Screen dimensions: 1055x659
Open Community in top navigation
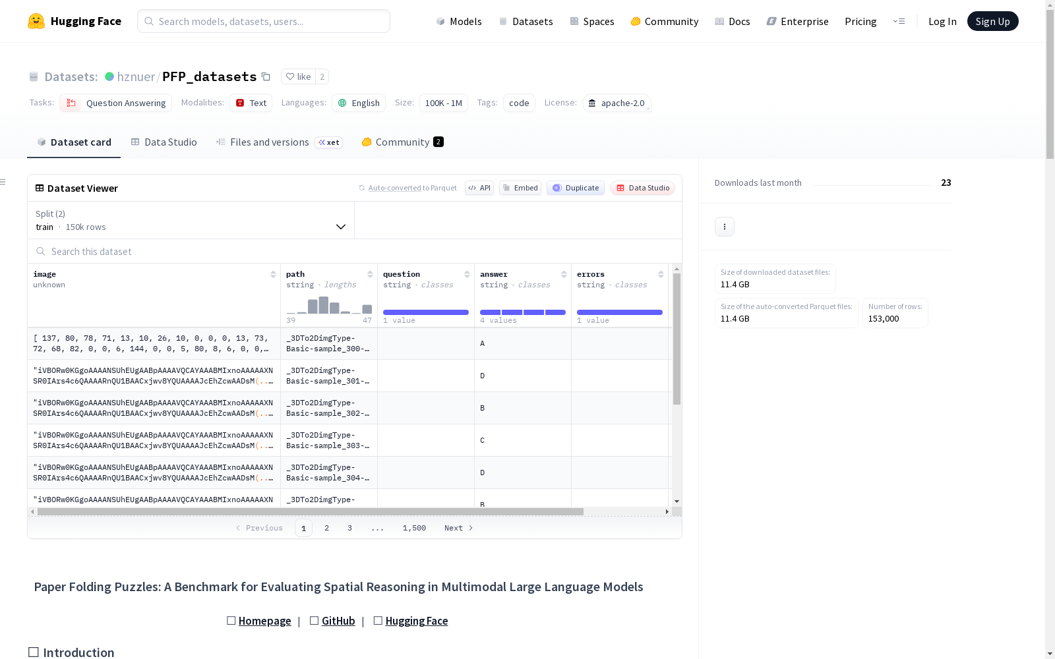[665, 21]
